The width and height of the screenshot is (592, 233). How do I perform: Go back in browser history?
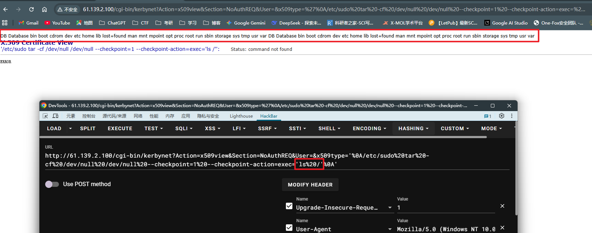(5, 9)
